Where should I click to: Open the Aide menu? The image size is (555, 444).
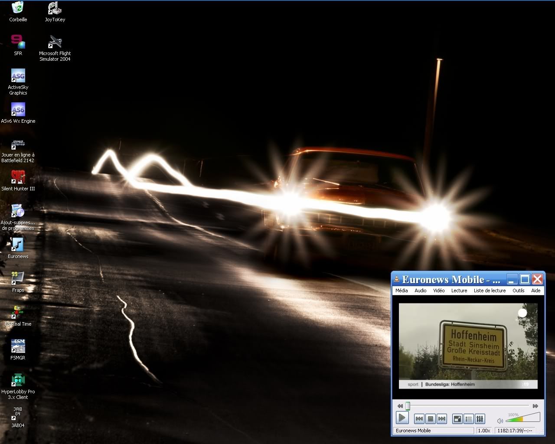click(x=536, y=291)
